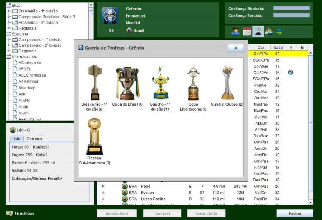Select the Gaúcho 1ª divisão trophy

tap(161, 82)
